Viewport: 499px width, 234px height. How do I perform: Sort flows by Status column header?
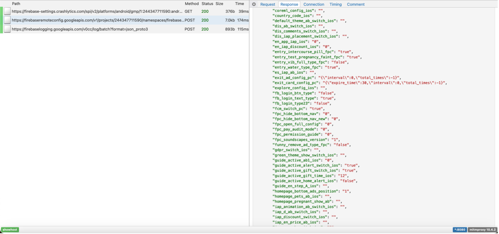click(207, 4)
